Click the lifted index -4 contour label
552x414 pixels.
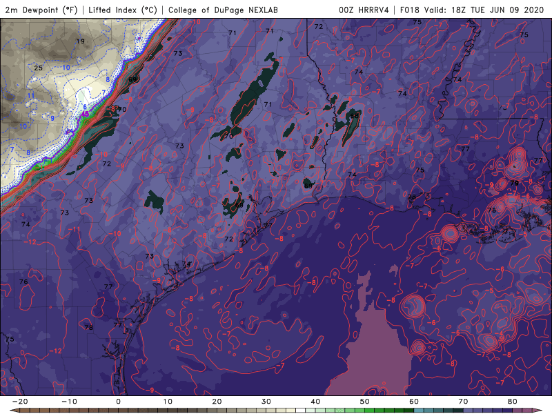500,333
